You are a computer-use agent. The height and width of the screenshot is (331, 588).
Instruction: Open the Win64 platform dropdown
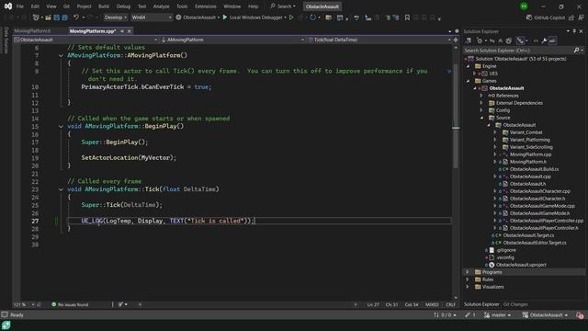point(151,17)
